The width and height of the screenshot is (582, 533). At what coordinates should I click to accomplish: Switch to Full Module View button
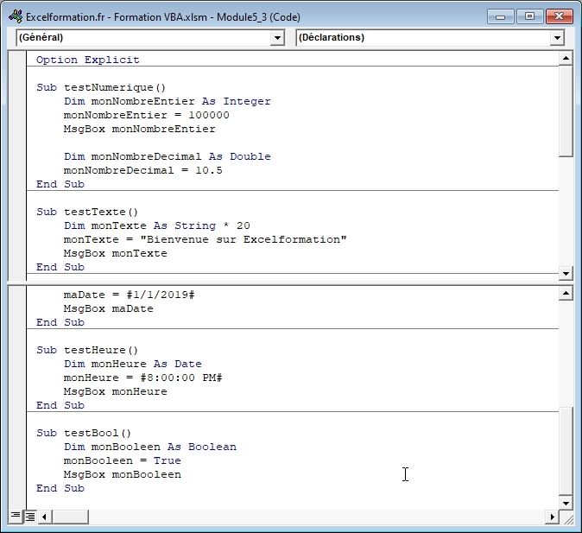click(x=29, y=517)
